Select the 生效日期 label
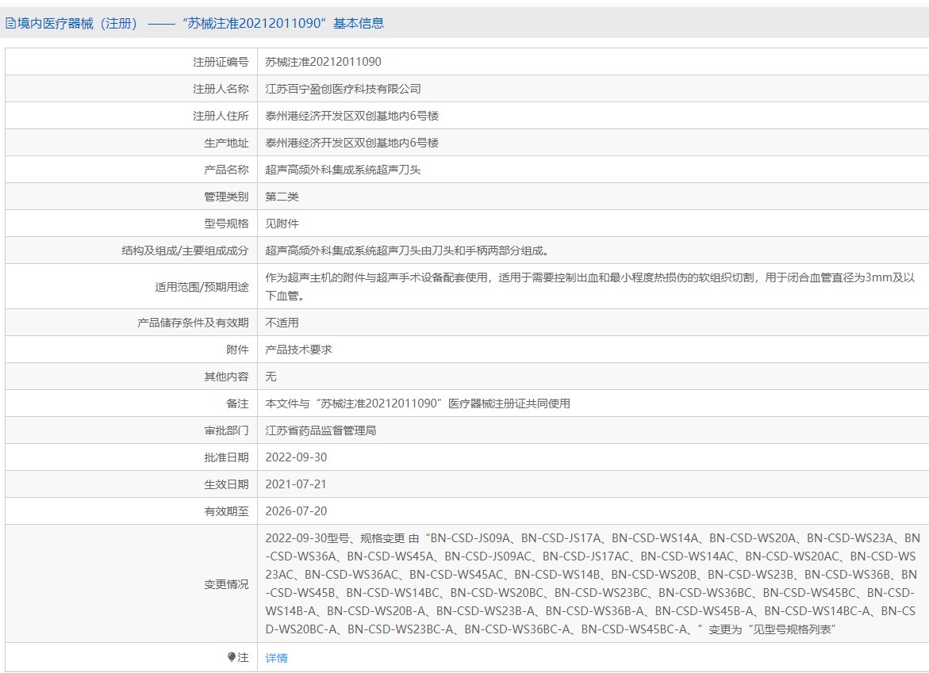 (x=226, y=484)
